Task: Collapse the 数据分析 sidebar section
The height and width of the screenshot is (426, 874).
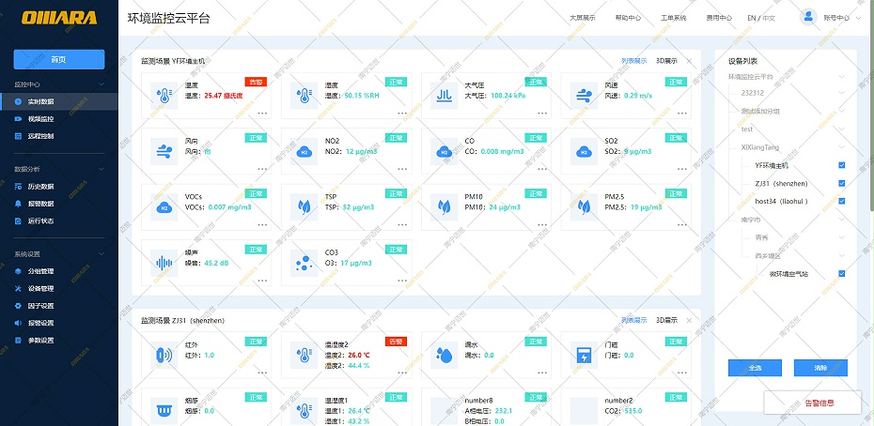Action: (103, 169)
